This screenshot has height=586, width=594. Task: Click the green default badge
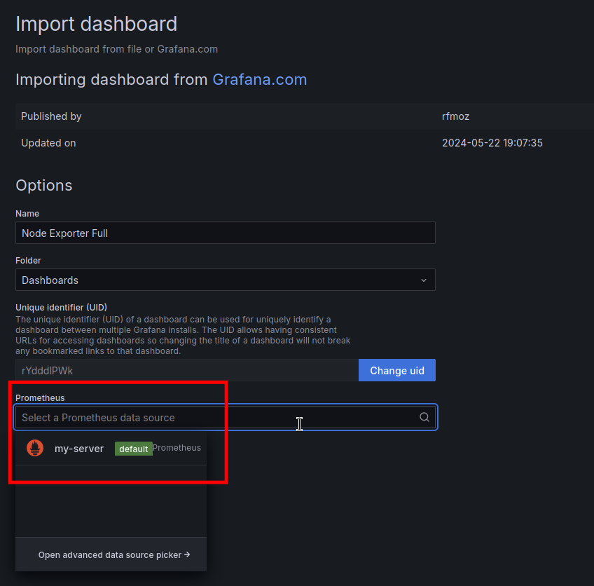pyautogui.click(x=133, y=449)
